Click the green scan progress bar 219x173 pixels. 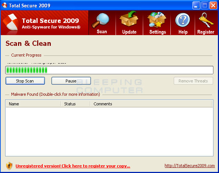coord(109,70)
